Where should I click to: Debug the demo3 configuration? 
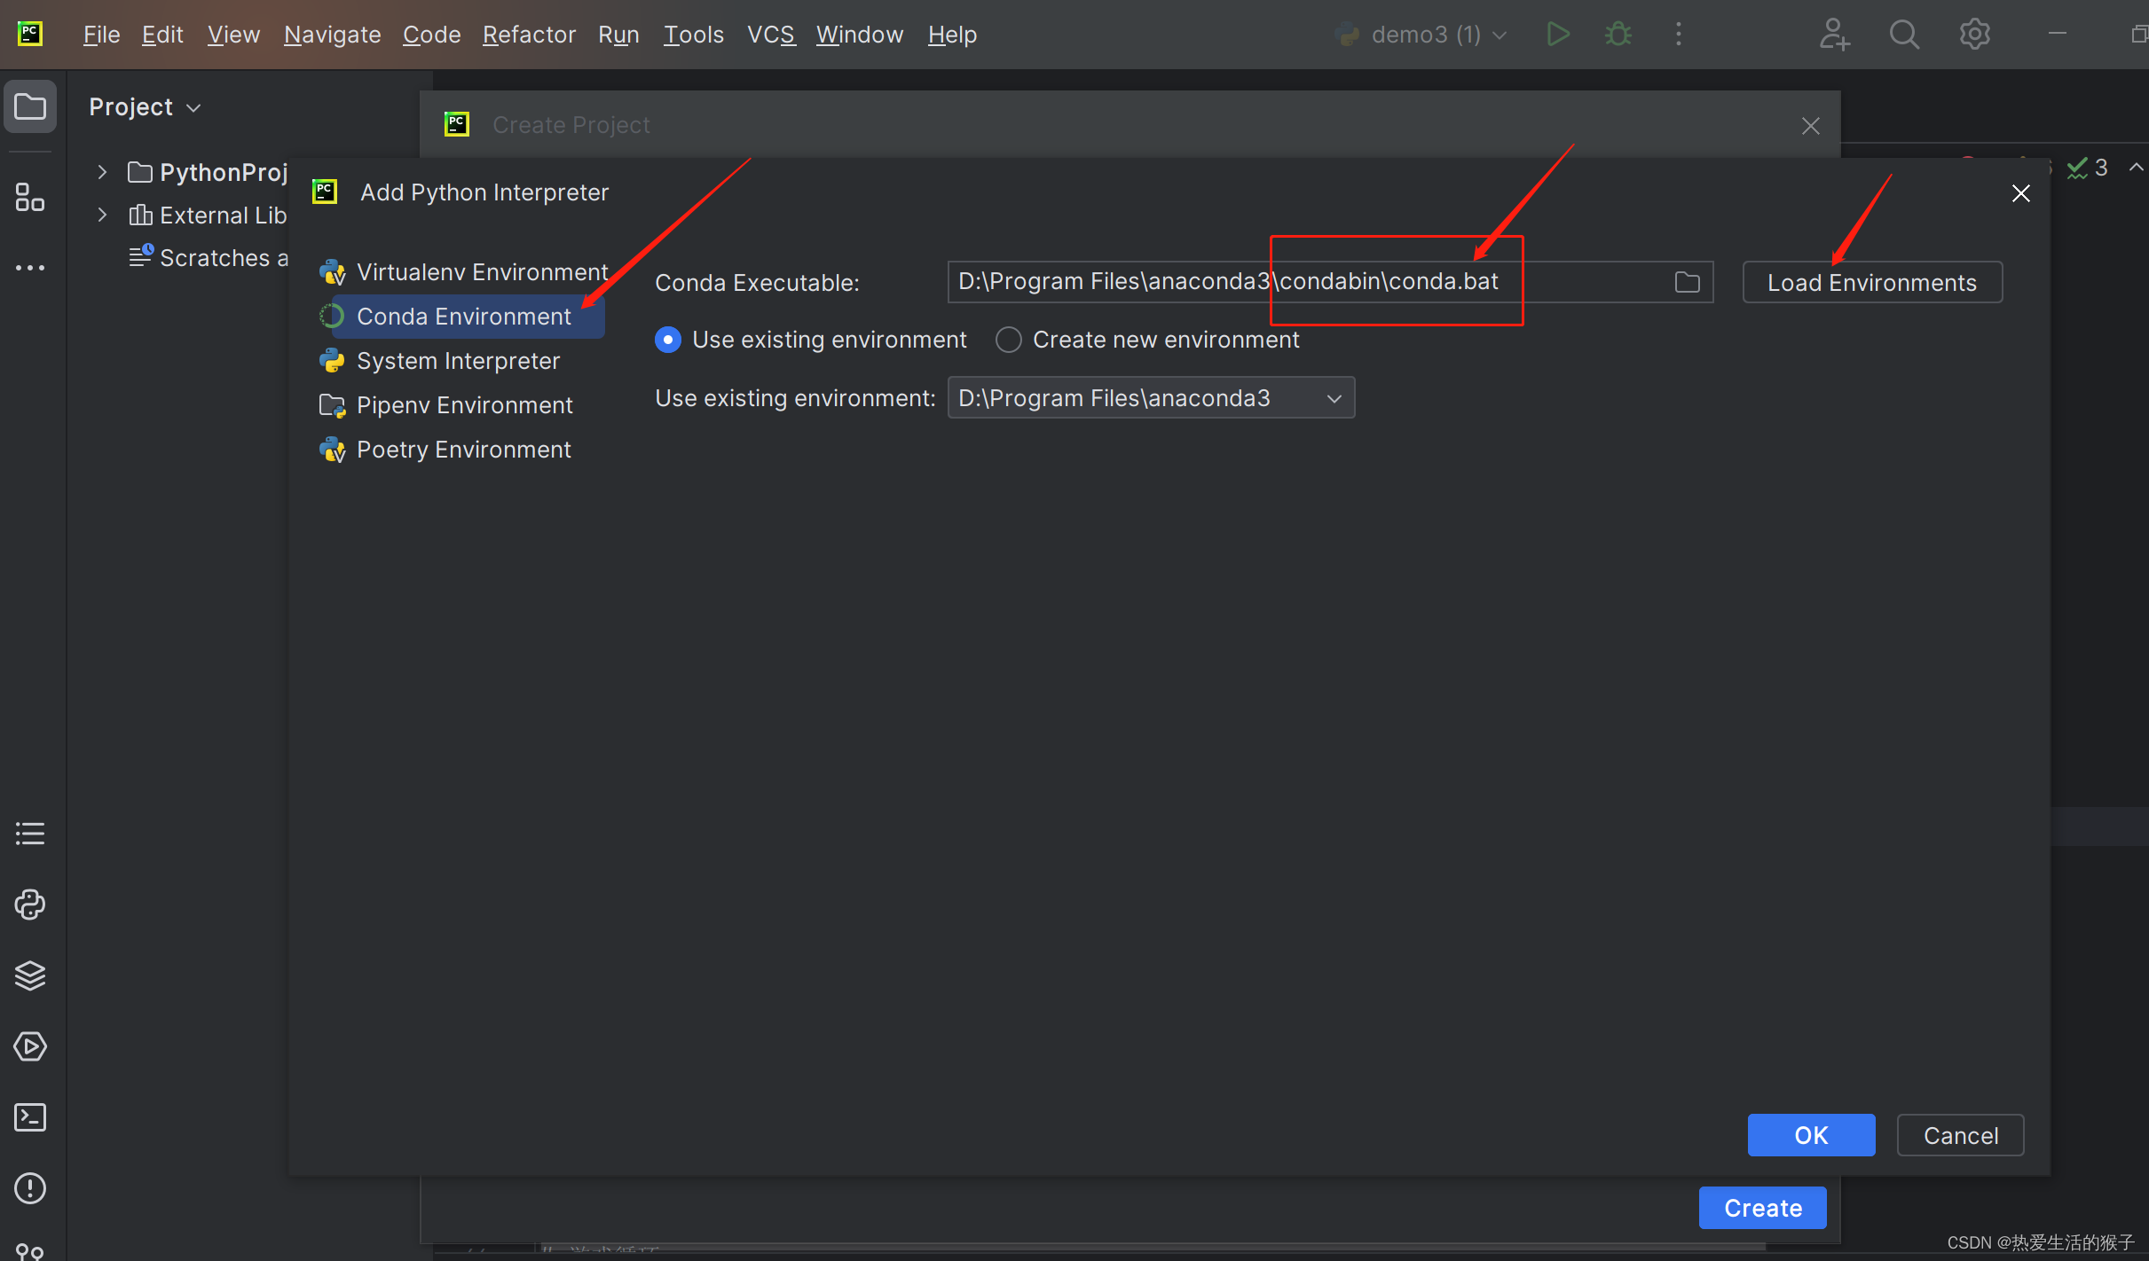tap(1618, 35)
